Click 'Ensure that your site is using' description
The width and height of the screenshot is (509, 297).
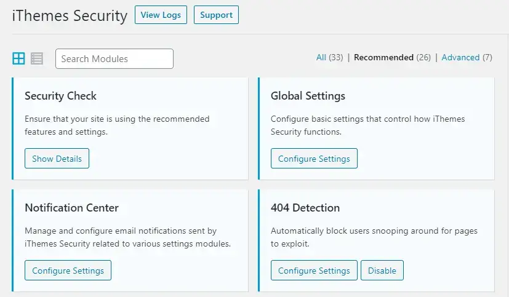click(x=117, y=125)
